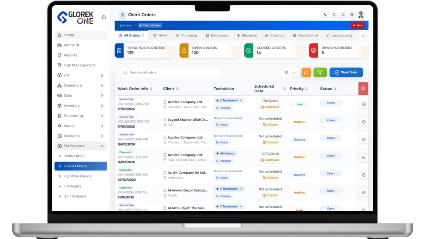
Task: Click the Low priority color badge
Action: 299,104
